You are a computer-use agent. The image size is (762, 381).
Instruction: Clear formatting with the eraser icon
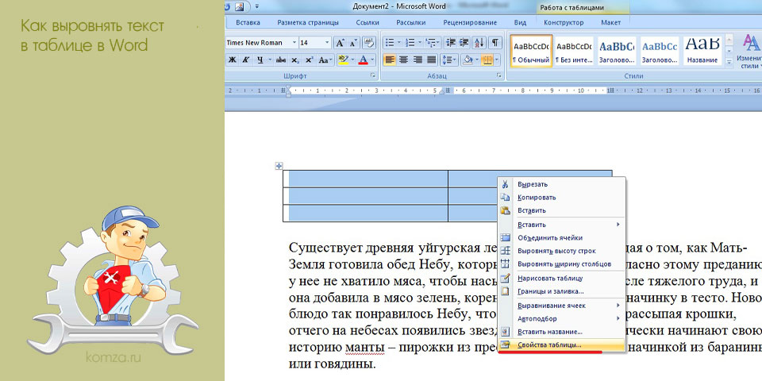click(370, 43)
